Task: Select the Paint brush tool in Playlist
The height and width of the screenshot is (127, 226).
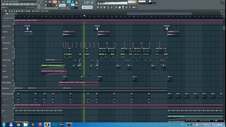Action: [x=12, y=11]
